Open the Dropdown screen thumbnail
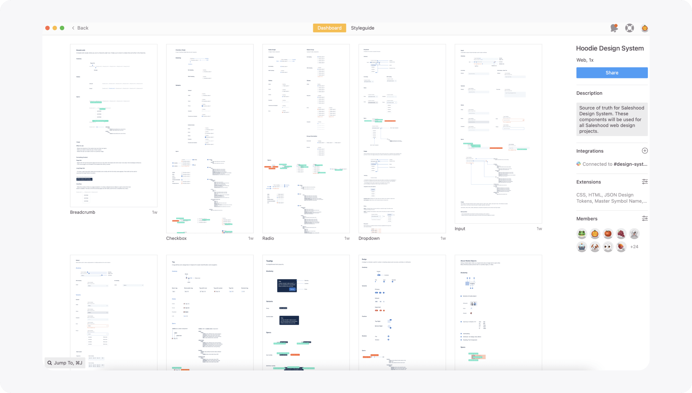Image resolution: width=692 pixels, height=393 pixels. pos(402,138)
